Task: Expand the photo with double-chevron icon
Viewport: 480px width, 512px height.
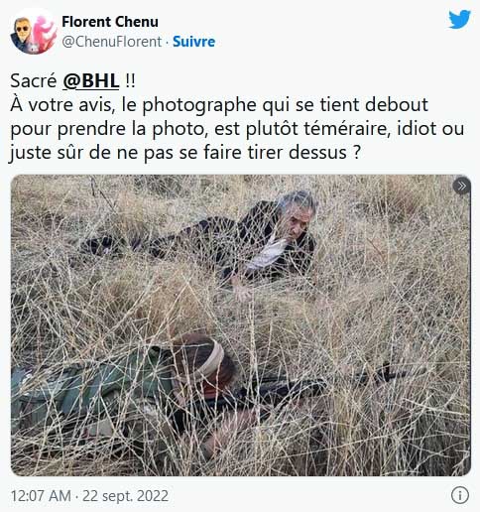Action: tap(461, 186)
